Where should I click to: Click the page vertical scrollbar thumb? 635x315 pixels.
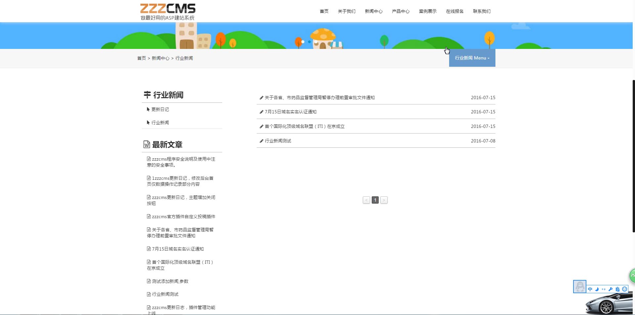point(634,156)
